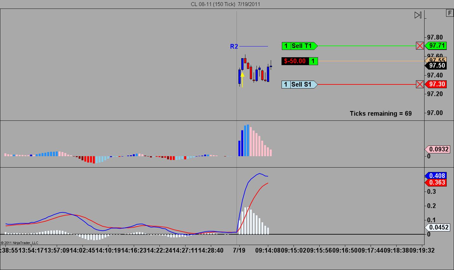Image resolution: width=454 pixels, height=270 pixels.
Task: Click the yellow up arrow entry marker
Action: tap(242, 80)
